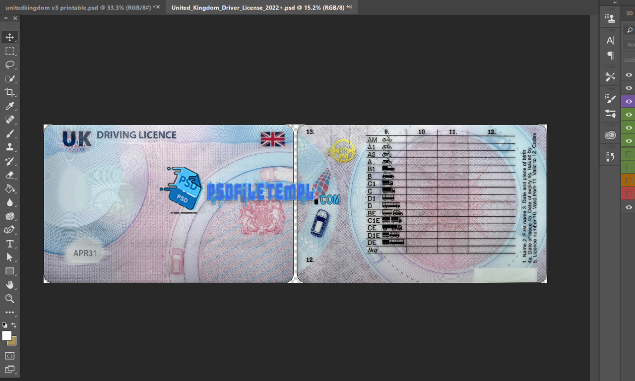
Task: Switch to the 3D panel tab
Action: [629, 13]
